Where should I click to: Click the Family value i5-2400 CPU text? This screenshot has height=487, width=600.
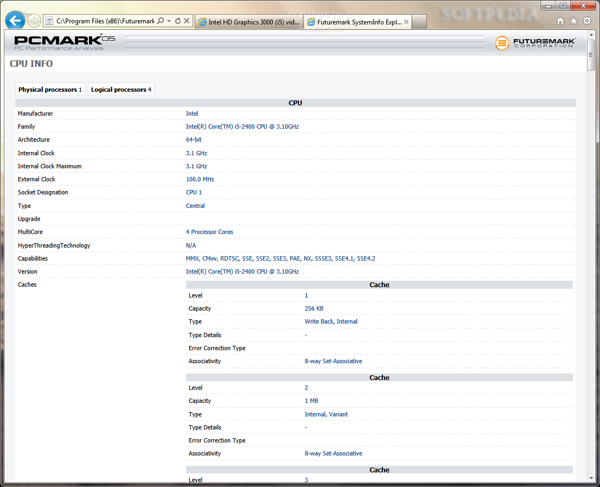(242, 127)
